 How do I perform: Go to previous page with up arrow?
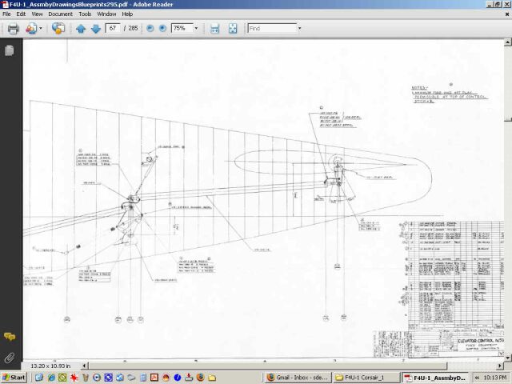point(81,29)
